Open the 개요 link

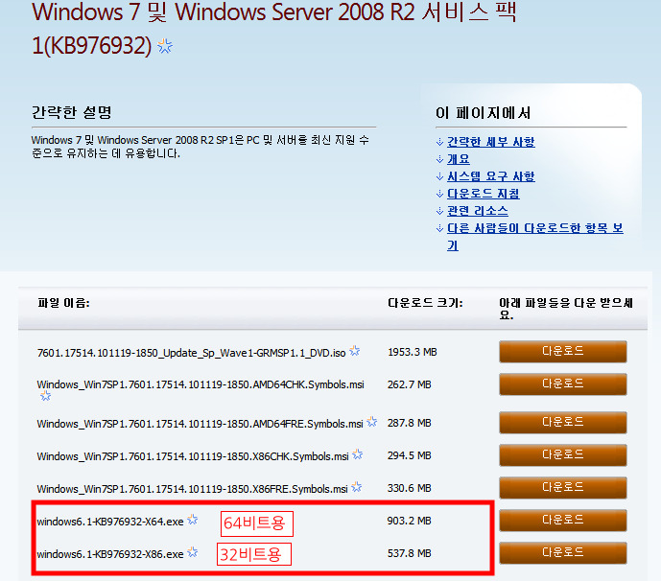[458, 159]
